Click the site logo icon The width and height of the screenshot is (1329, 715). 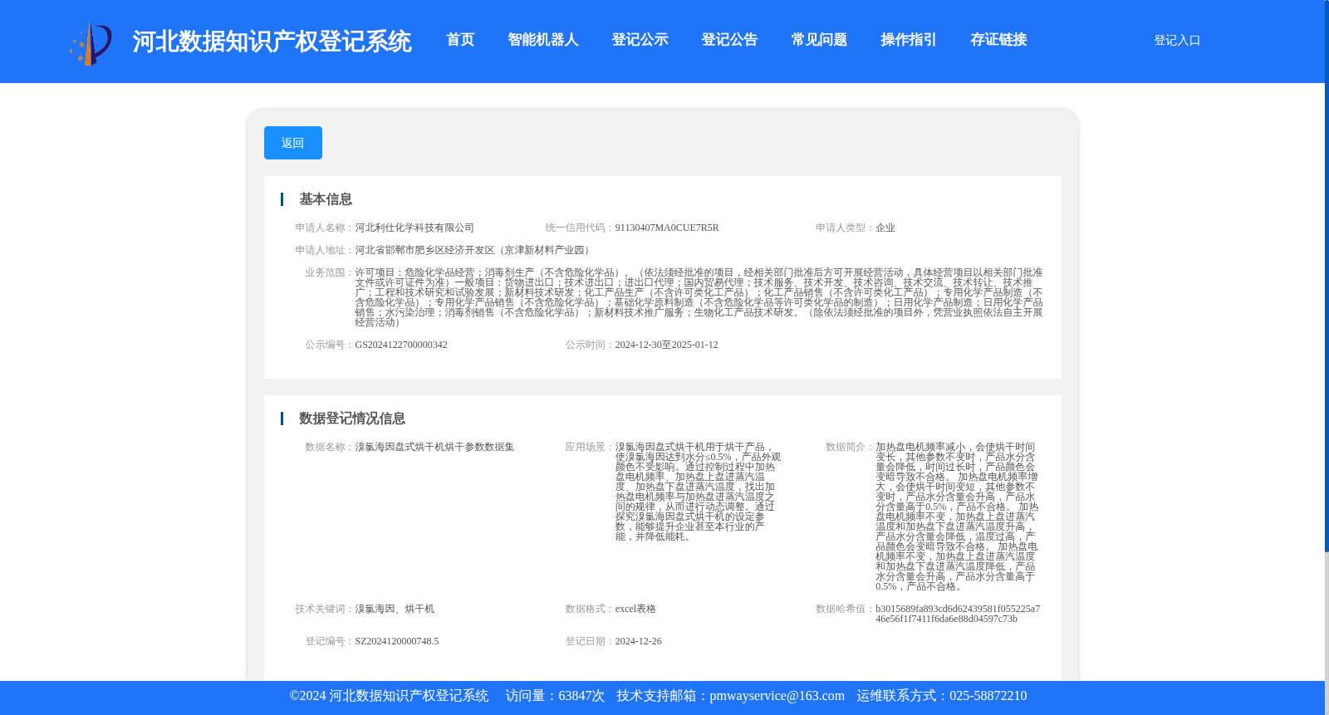tap(91, 44)
